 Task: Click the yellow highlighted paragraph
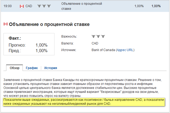84,102
